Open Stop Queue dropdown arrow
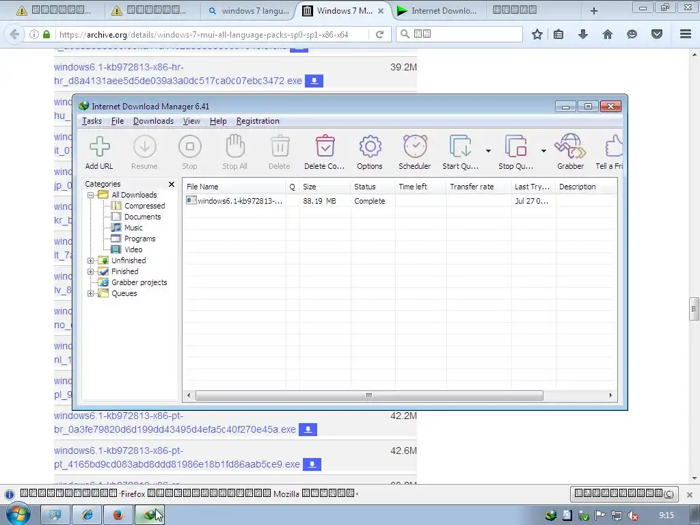 click(x=543, y=151)
